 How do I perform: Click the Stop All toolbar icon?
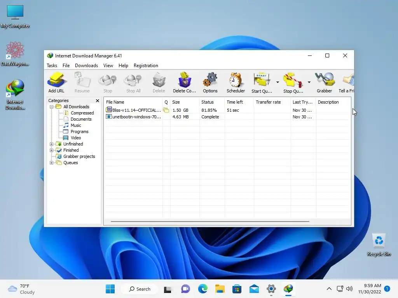pyautogui.click(x=133, y=83)
